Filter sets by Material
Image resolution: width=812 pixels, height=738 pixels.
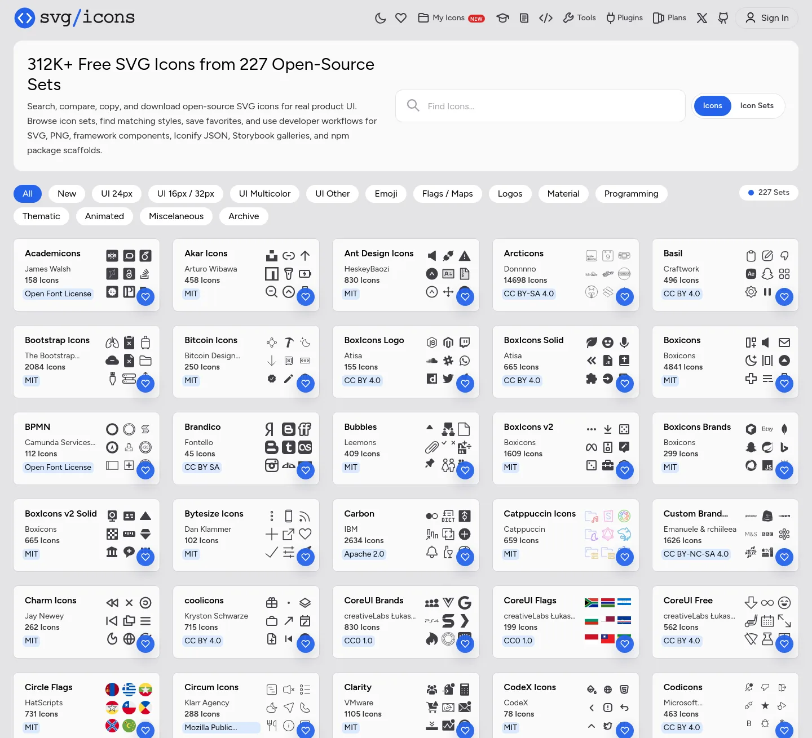point(563,194)
